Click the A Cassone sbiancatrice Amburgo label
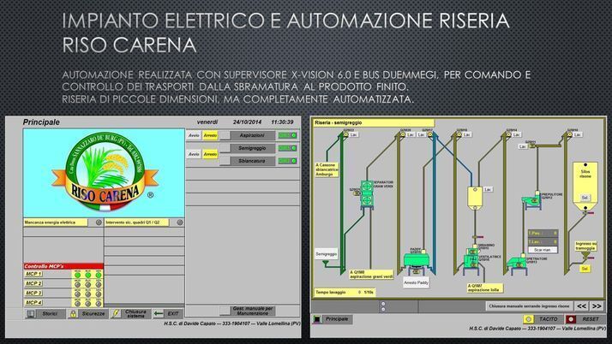The image size is (612, 344). [x=327, y=169]
